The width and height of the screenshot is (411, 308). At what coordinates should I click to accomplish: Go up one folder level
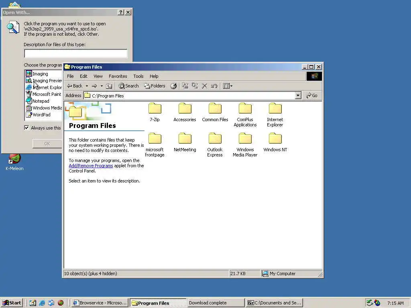(109, 86)
